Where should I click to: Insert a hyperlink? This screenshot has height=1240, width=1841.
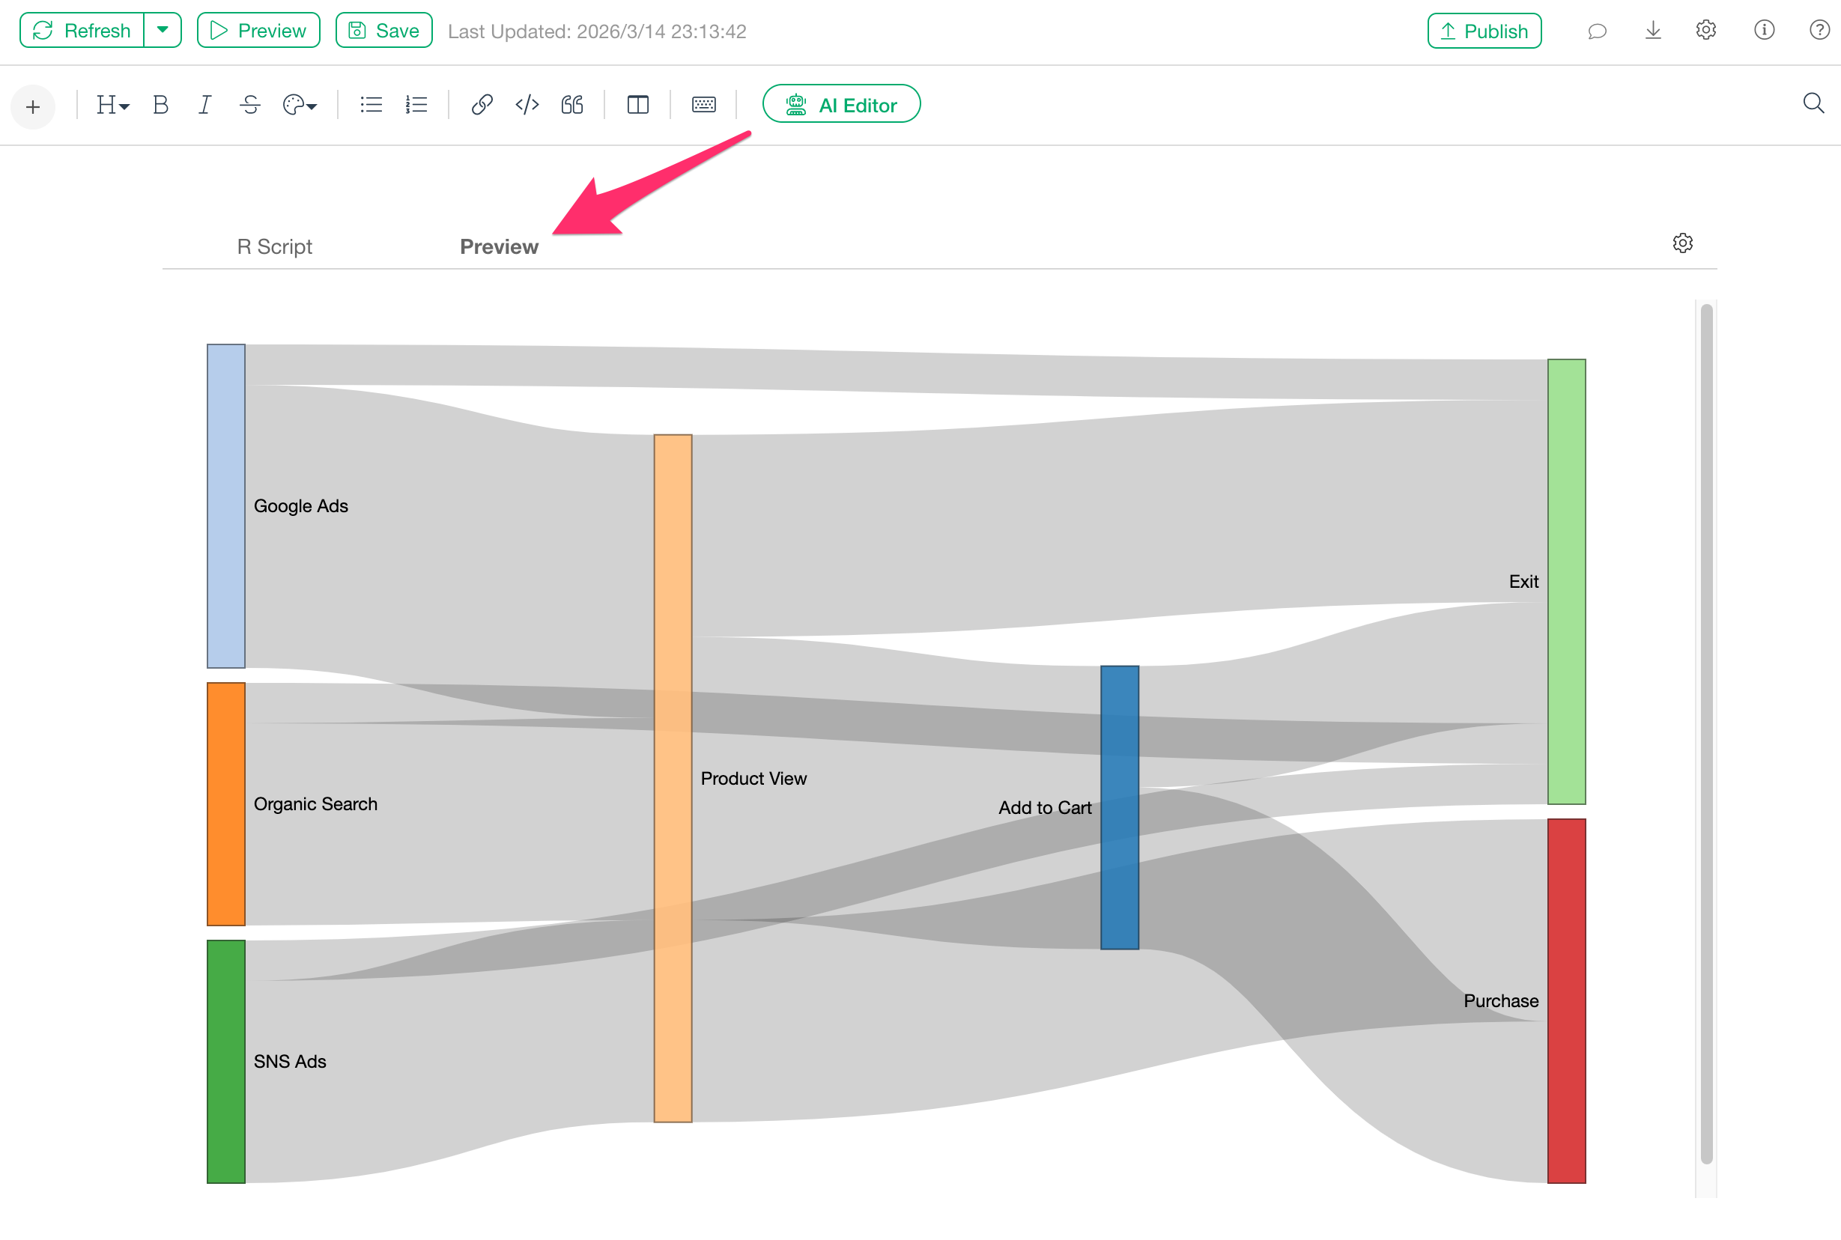click(x=482, y=104)
